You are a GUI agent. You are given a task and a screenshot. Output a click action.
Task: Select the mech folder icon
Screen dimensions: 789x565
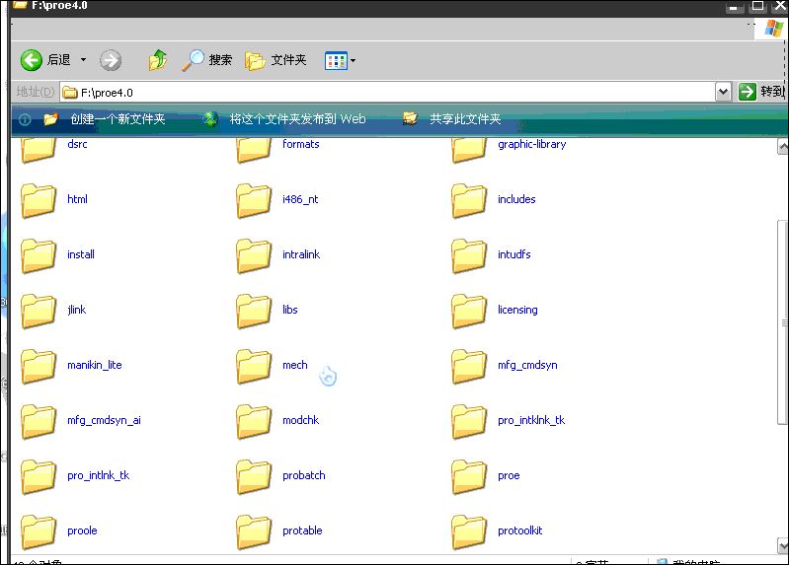tap(254, 367)
